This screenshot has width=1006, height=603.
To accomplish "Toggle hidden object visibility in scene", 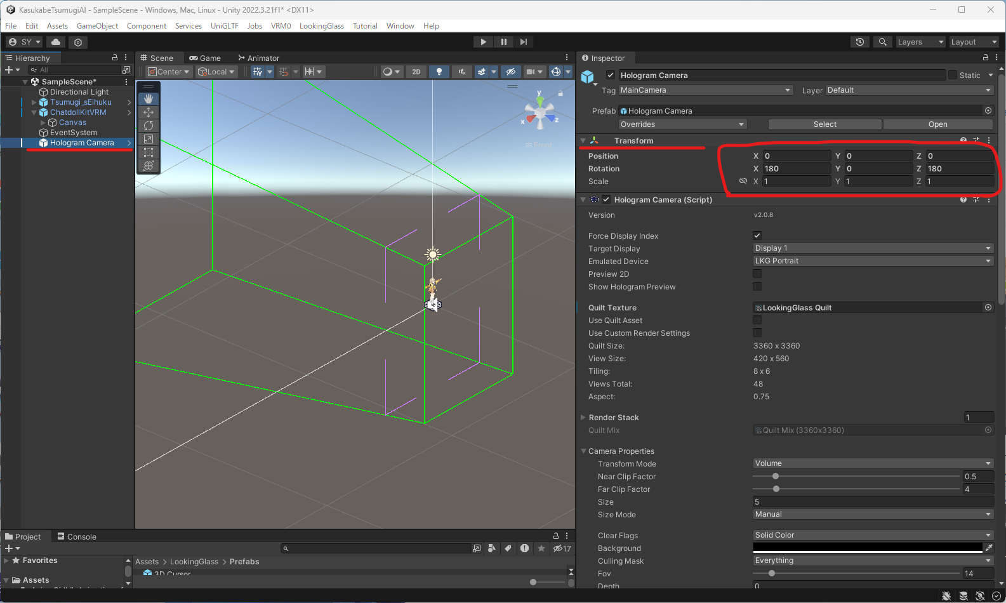I will click(511, 72).
